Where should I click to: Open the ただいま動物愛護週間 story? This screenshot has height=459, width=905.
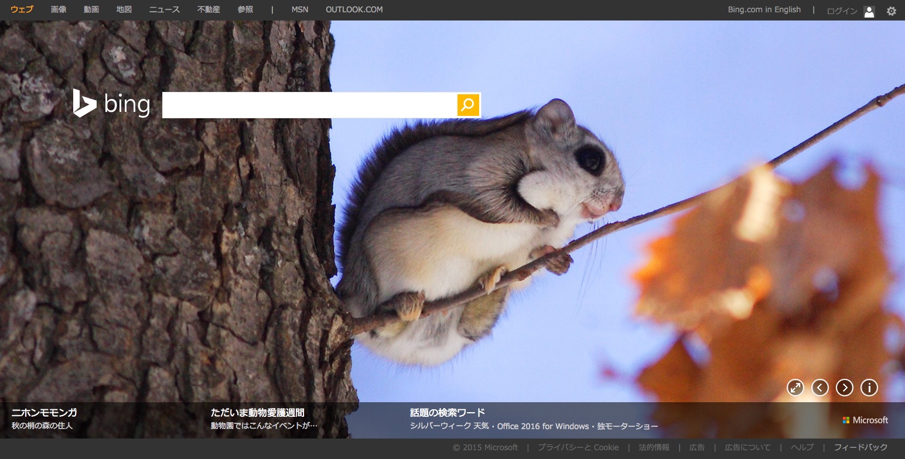pos(257,413)
